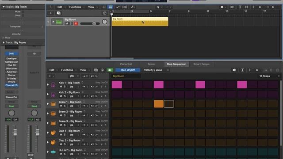283x159 pixels.
Task: Add a new track with plus icon
Action: pos(50,13)
